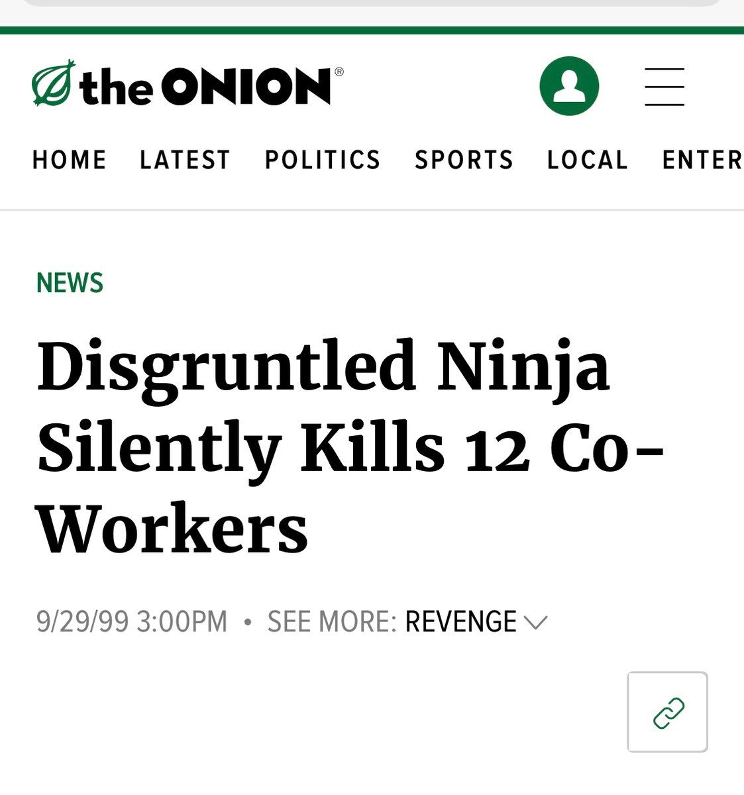Open the LATEST section
Viewport: 744px width, 795px height.
185,160
